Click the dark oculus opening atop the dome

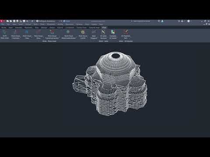point(116,56)
